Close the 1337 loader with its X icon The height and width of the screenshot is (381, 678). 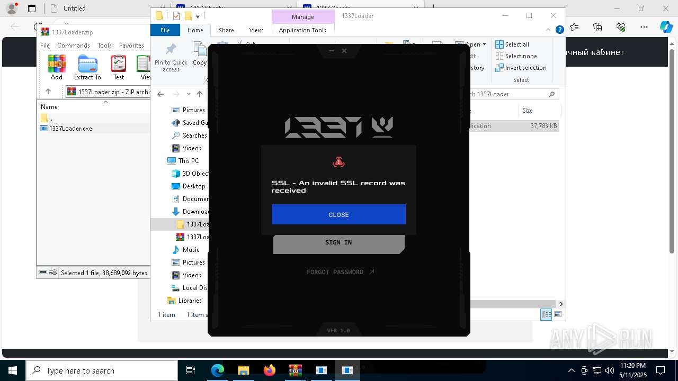(344, 51)
